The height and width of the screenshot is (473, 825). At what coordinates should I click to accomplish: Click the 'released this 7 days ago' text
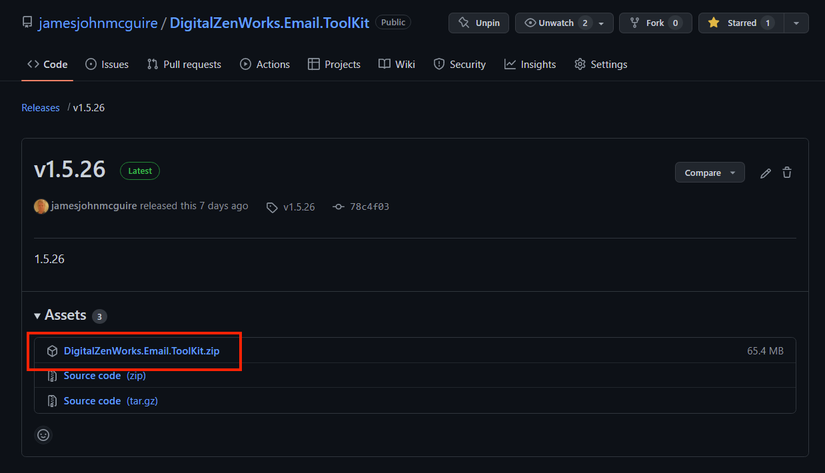[x=194, y=206]
